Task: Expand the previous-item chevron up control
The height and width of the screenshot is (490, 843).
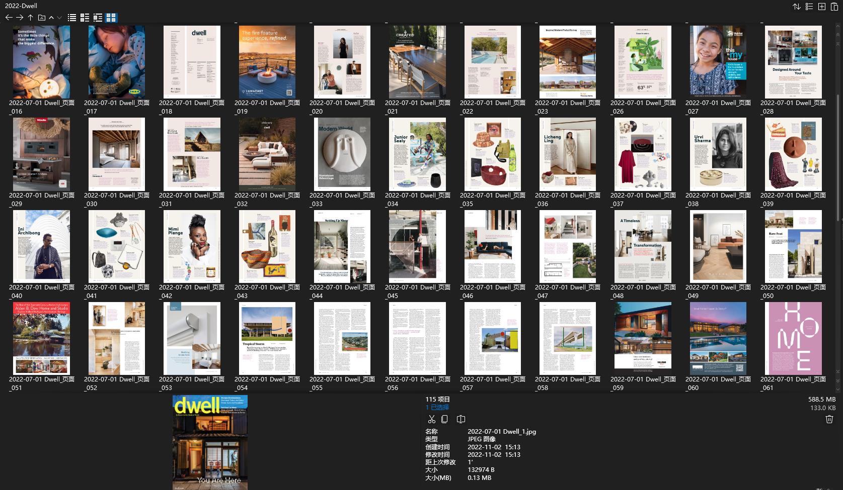Action: coord(51,17)
